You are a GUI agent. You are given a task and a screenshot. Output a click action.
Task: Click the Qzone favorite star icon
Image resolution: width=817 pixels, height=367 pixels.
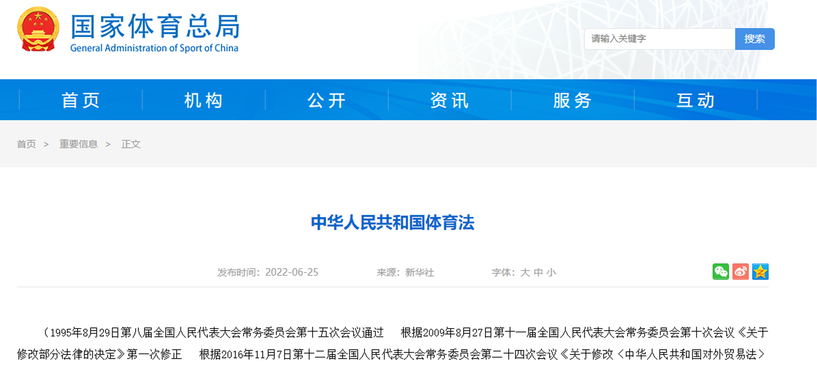(x=761, y=272)
